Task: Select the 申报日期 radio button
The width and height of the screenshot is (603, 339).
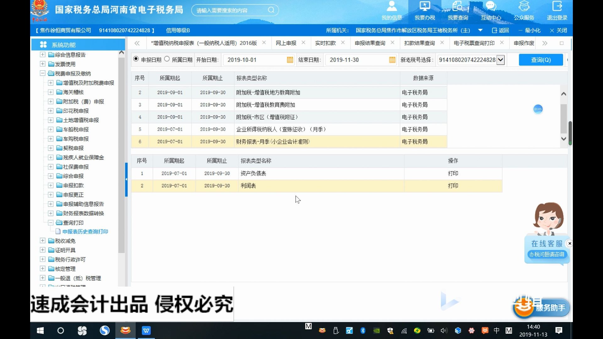Action: 136,59
